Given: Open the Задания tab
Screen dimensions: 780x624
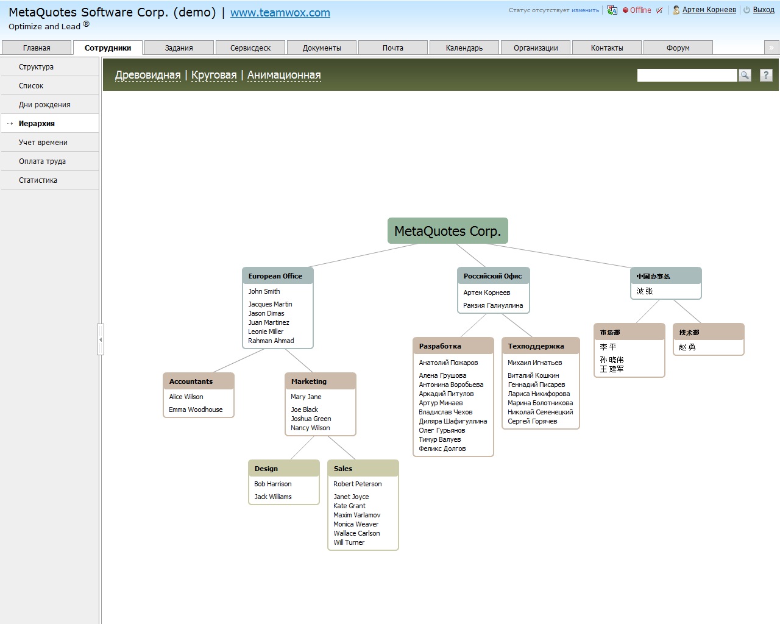Looking at the screenshot, I should 179,48.
